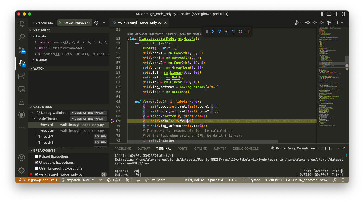Open the Source Control view showing 17 changes
This screenshot has width=364, height=203.
point(21,50)
